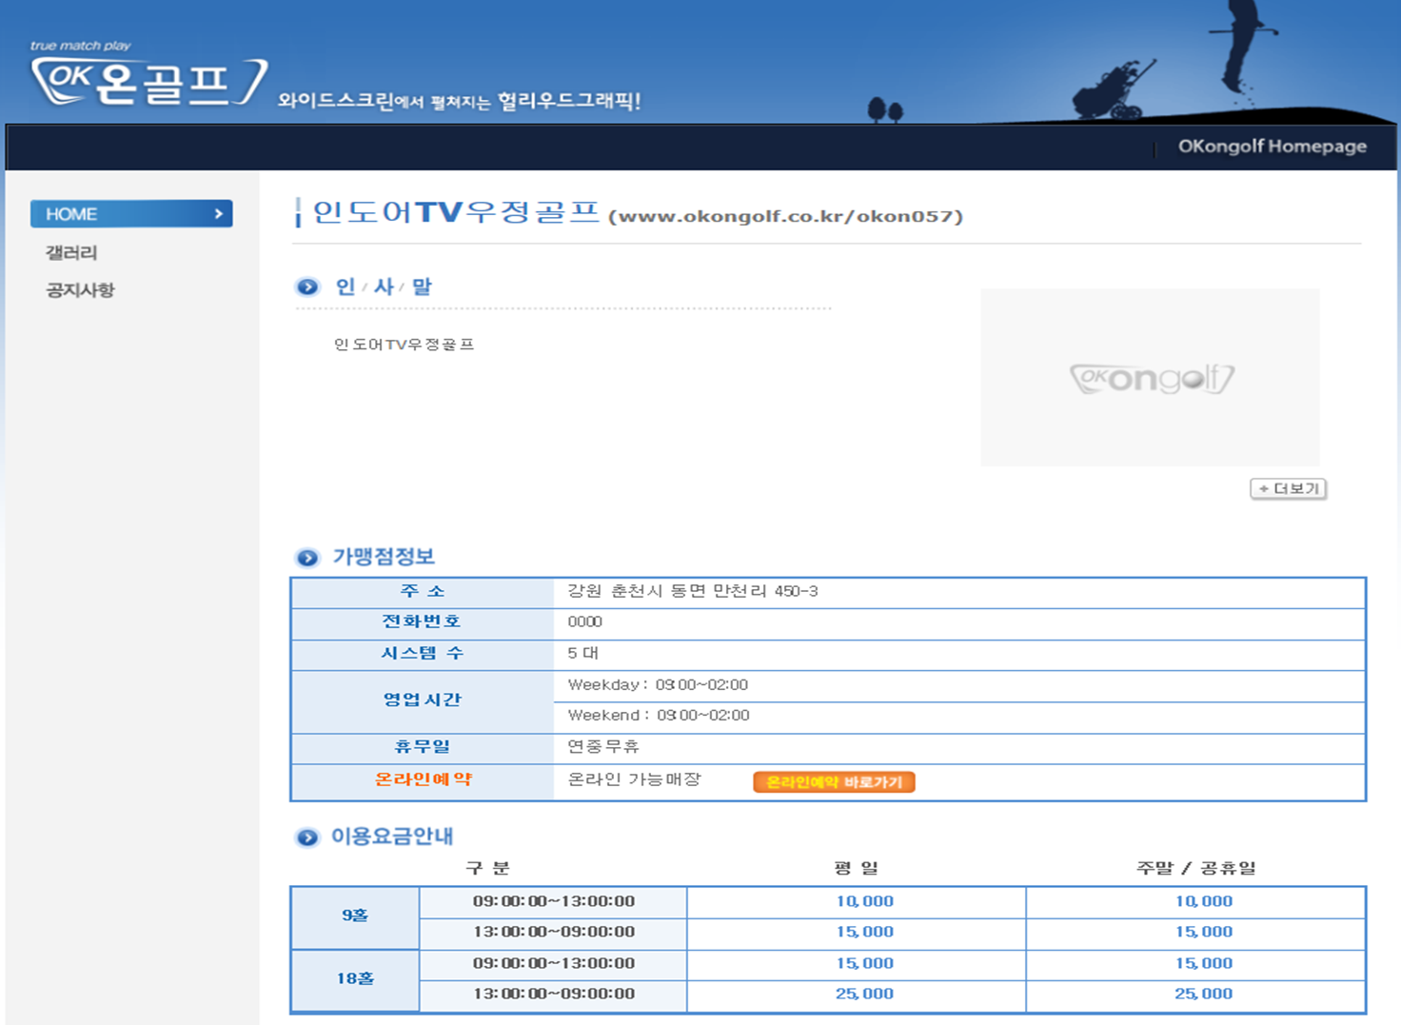Open the 갤러리 menu in the sidebar

71,253
